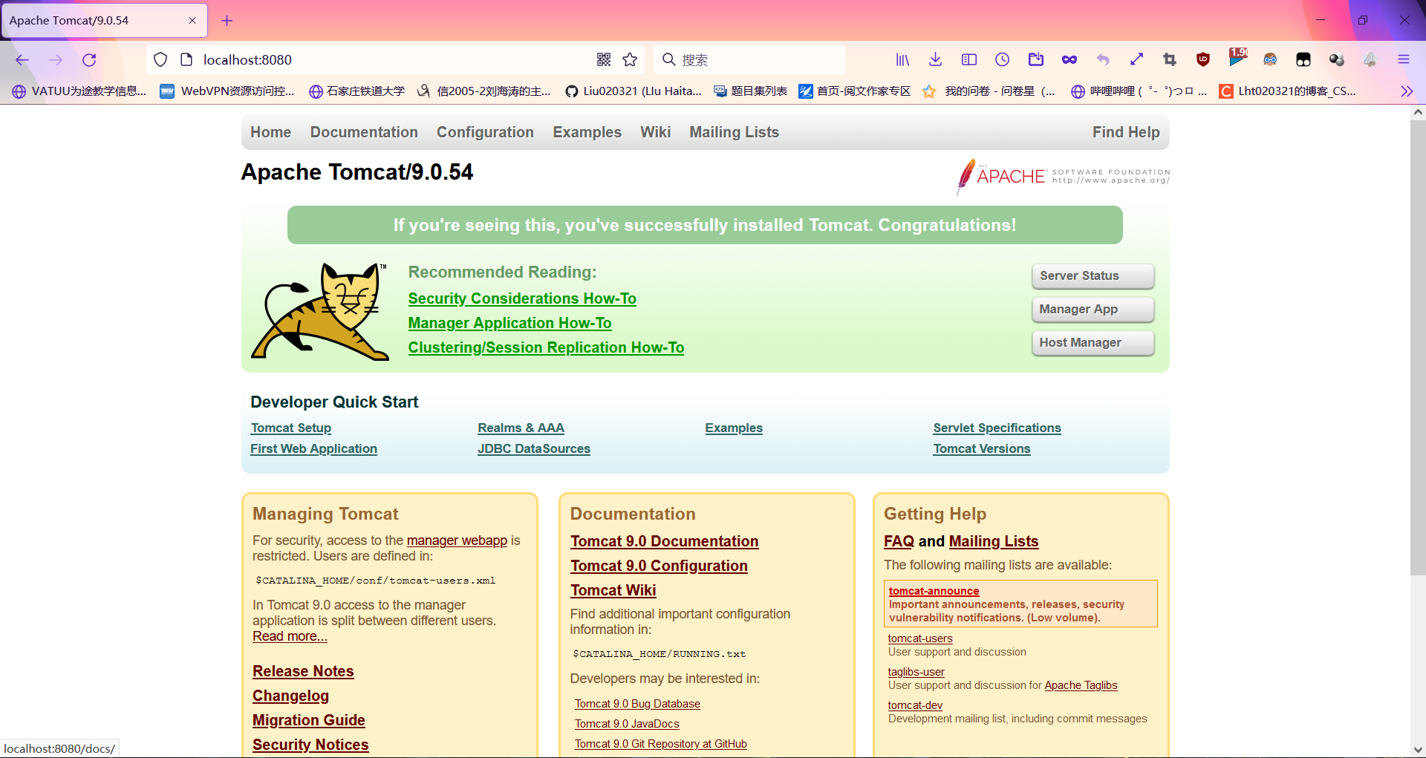Click the forward navigation arrow
Viewport: 1426px width, 758px height.
pos(56,60)
